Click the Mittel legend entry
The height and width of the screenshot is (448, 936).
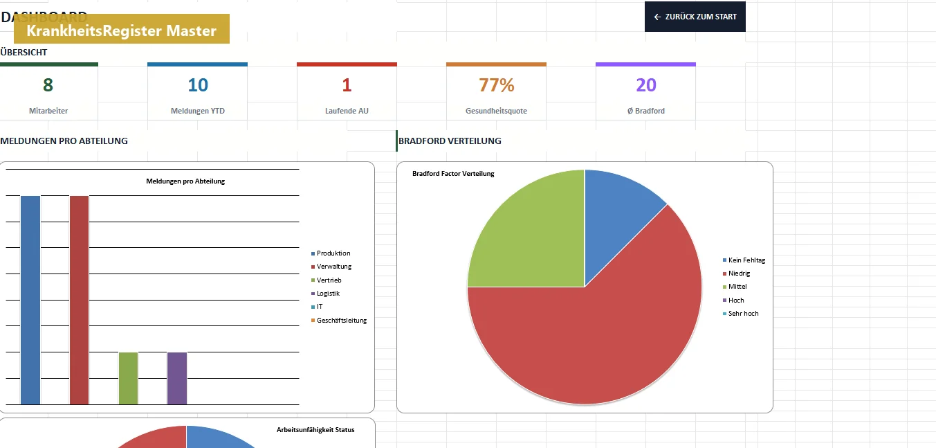click(735, 287)
